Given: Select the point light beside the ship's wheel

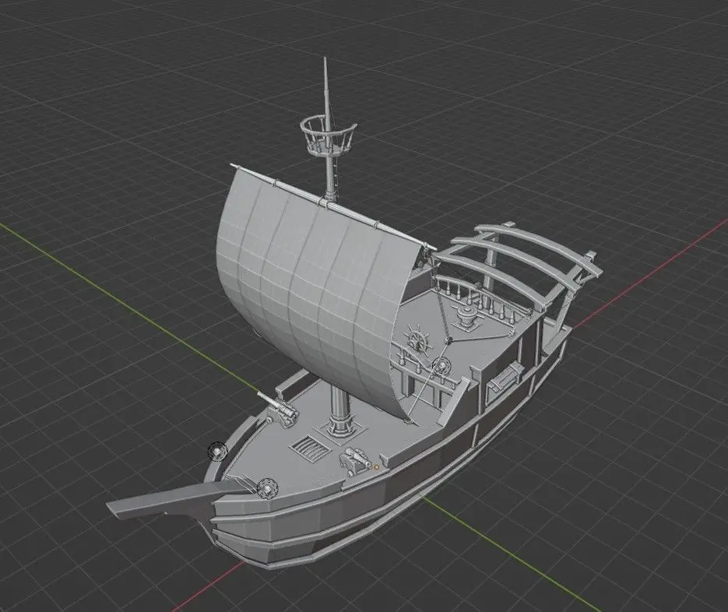Looking at the screenshot, I should click(441, 366).
